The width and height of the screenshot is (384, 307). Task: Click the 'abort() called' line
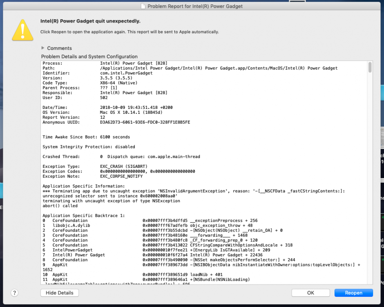pos(60,205)
